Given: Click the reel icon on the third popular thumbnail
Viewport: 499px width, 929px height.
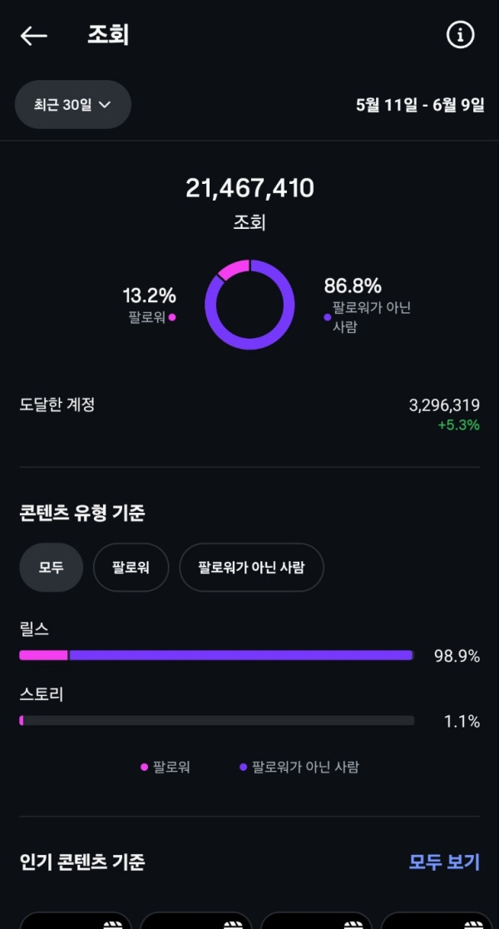Looking at the screenshot, I should (353, 923).
